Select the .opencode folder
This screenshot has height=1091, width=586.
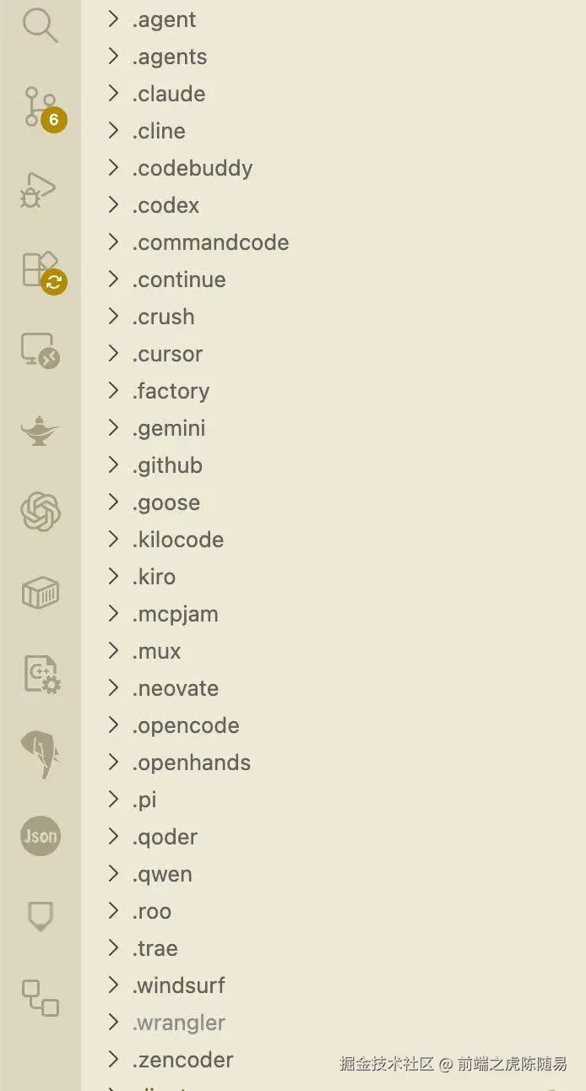(x=185, y=725)
